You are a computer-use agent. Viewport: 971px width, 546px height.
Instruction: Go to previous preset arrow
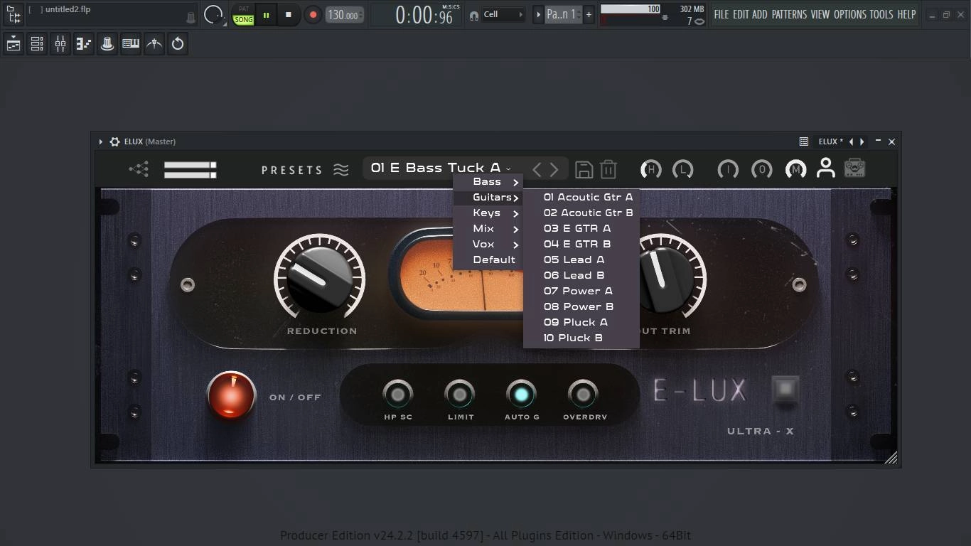(x=537, y=169)
